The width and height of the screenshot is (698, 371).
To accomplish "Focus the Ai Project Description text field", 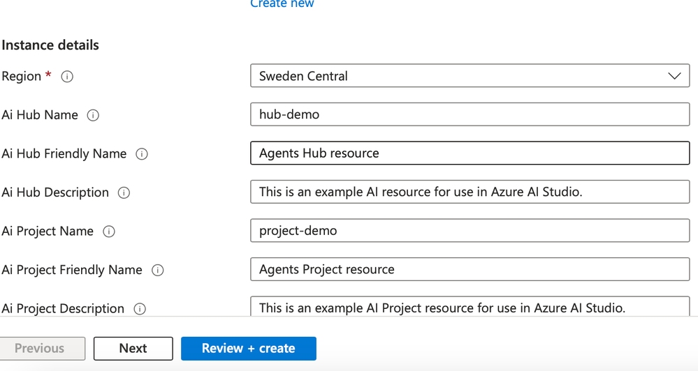I will [x=470, y=307].
